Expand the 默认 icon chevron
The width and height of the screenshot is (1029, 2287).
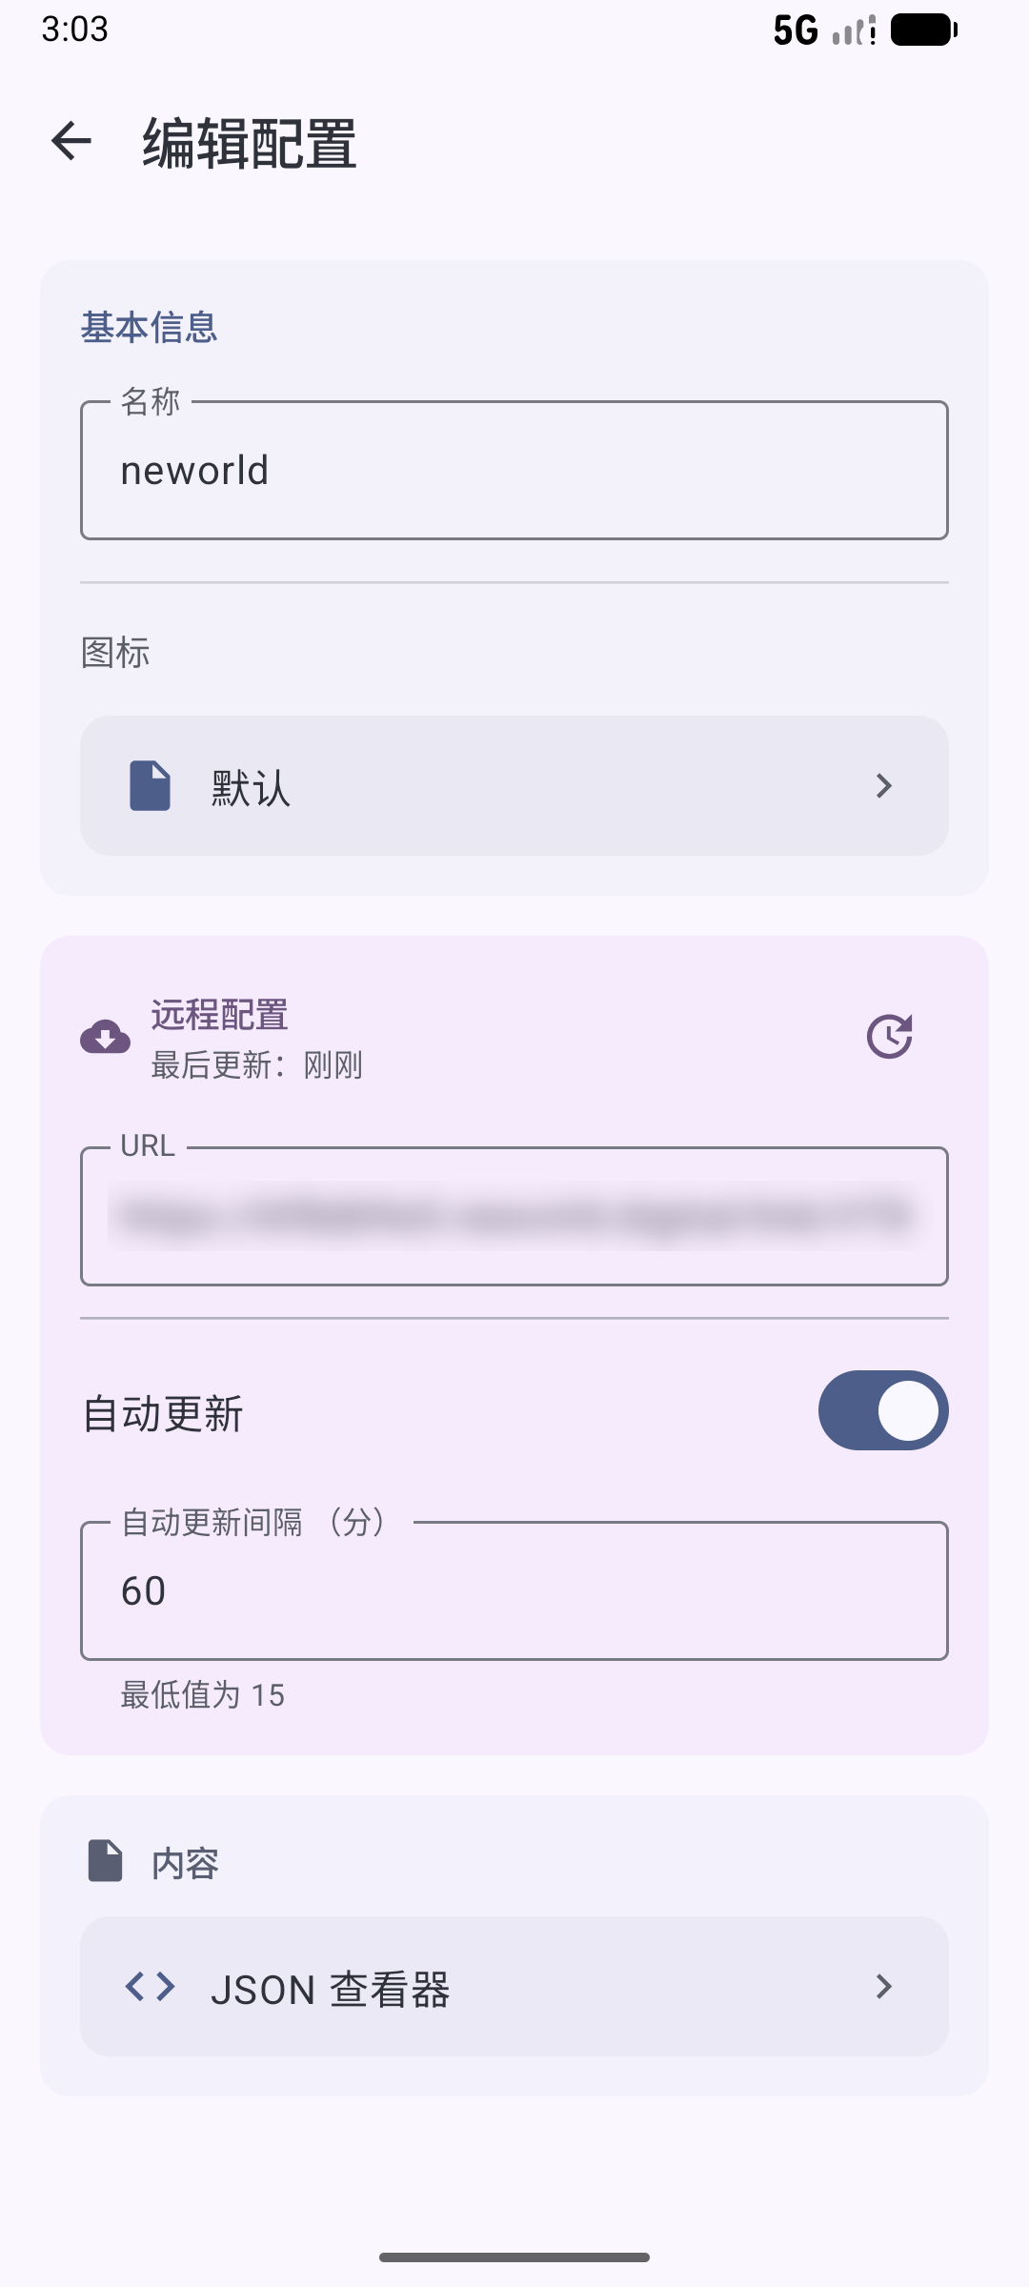click(x=883, y=786)
